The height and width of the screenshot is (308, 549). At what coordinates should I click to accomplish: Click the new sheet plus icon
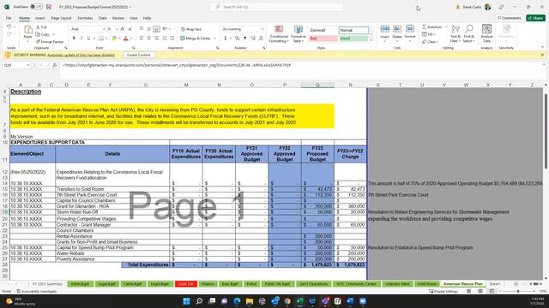click(516, 284)
